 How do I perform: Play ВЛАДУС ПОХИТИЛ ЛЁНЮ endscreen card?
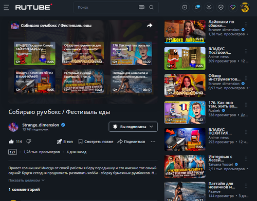[x=34, y=81]
